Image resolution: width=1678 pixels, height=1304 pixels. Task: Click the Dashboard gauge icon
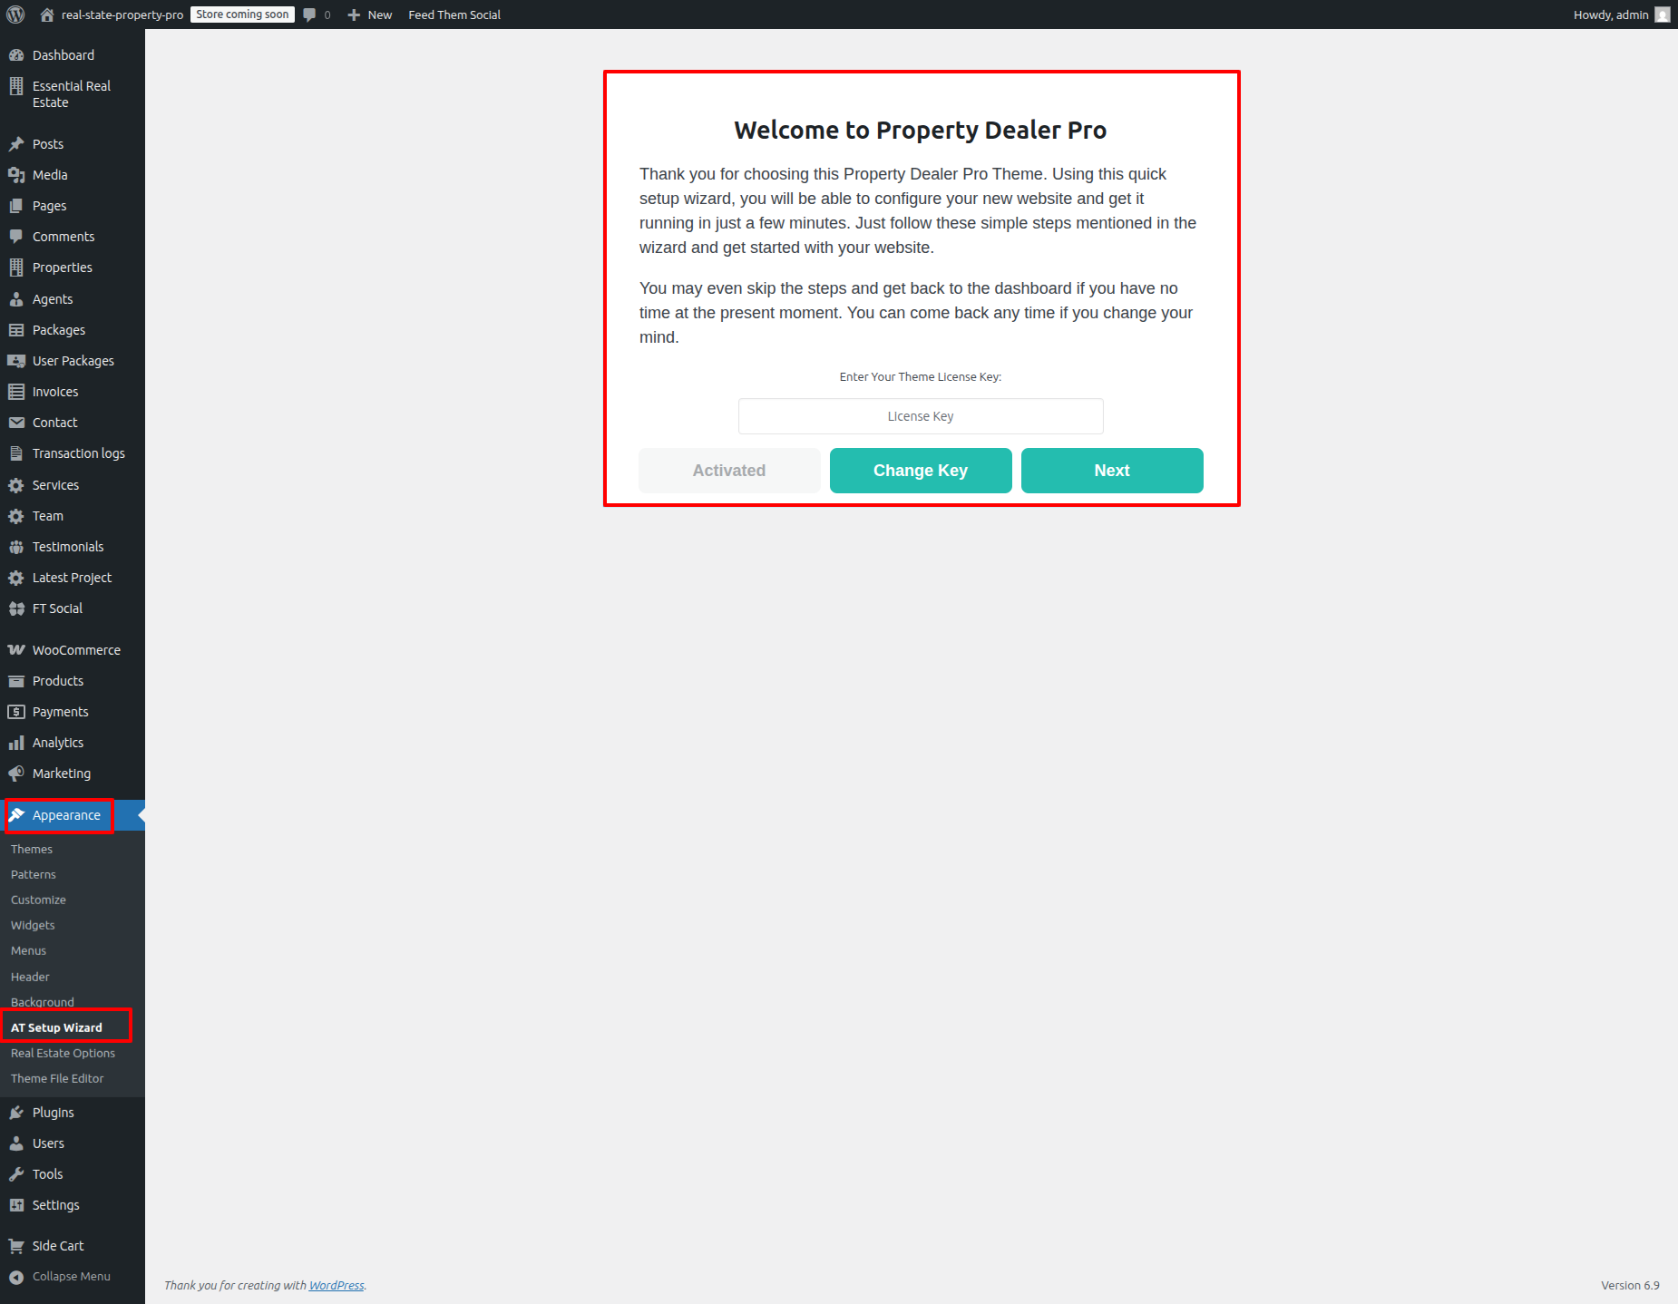16,55
